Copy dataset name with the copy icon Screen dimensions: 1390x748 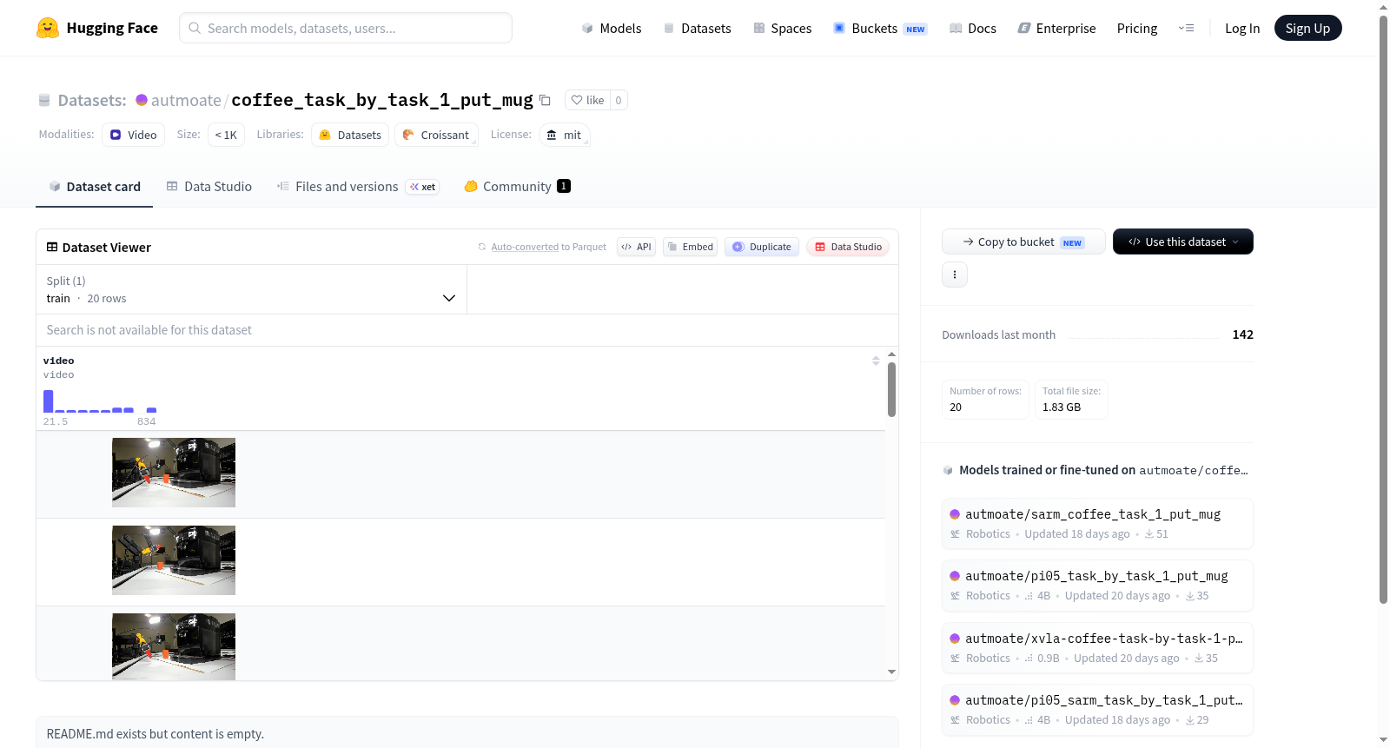coord(545,100)
